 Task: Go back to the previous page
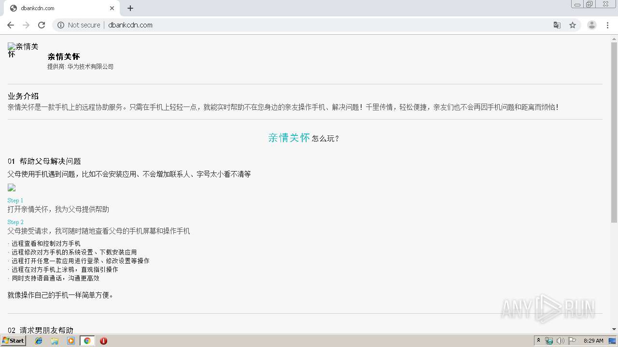click(11, 25)
